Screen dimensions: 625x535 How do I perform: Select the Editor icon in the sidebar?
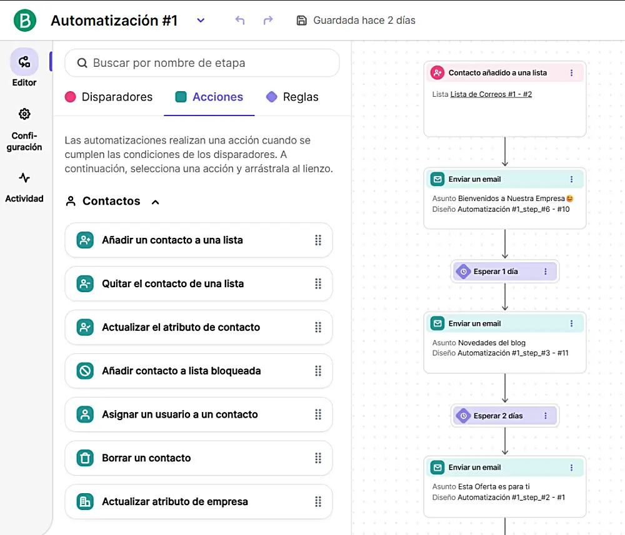point(24,61)
